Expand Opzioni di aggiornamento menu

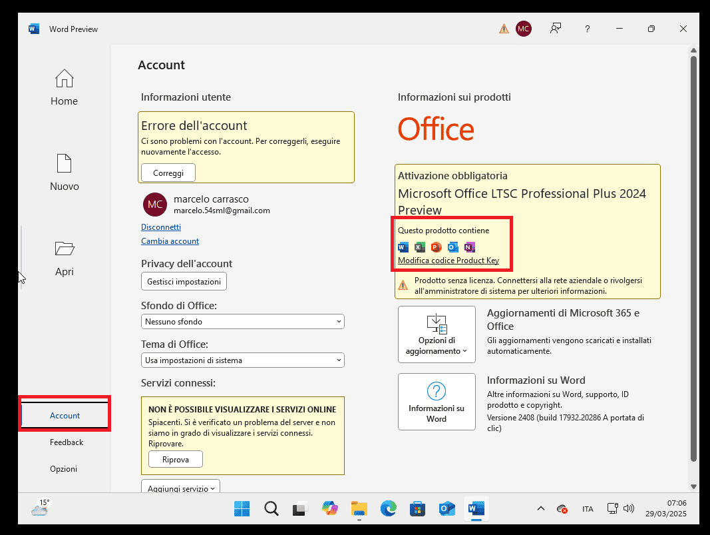point(437,334)
